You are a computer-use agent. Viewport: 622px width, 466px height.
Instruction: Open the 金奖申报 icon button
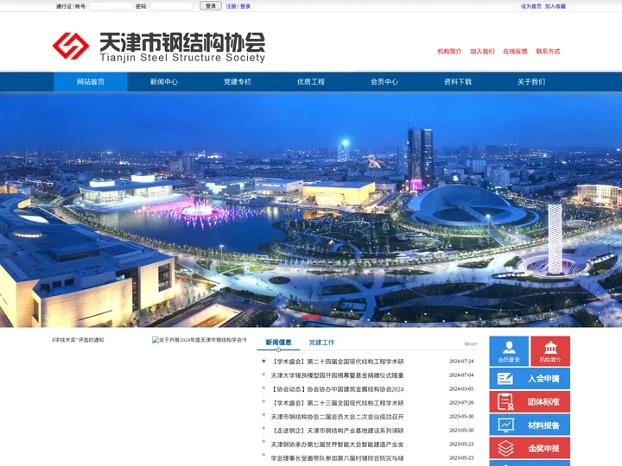coord(530,448)
